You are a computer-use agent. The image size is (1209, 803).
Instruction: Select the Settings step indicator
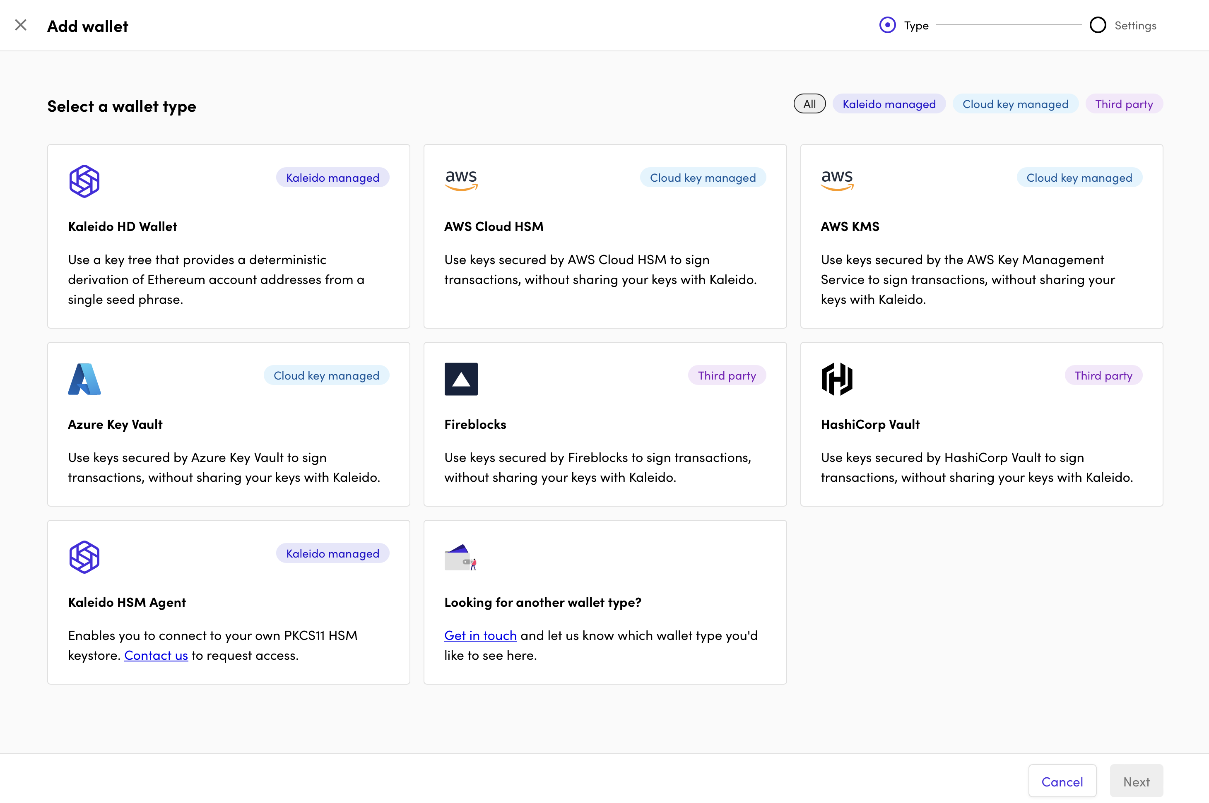1097,25
